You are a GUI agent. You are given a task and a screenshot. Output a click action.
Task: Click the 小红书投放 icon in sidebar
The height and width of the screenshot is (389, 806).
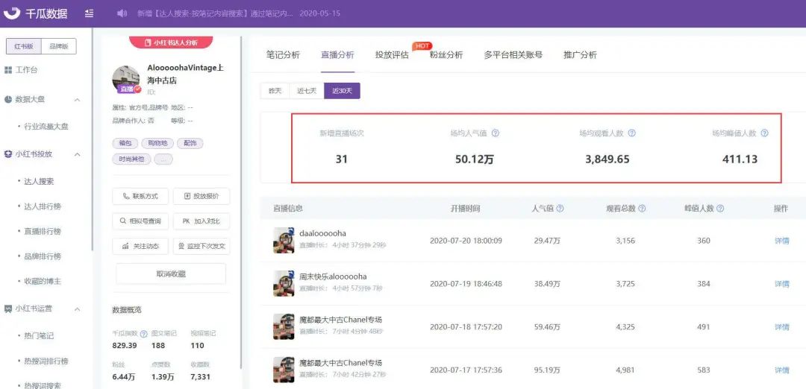(8, 154)
